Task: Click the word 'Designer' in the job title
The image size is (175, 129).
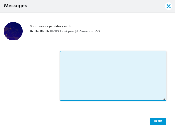Action: [x=67, y=31]
